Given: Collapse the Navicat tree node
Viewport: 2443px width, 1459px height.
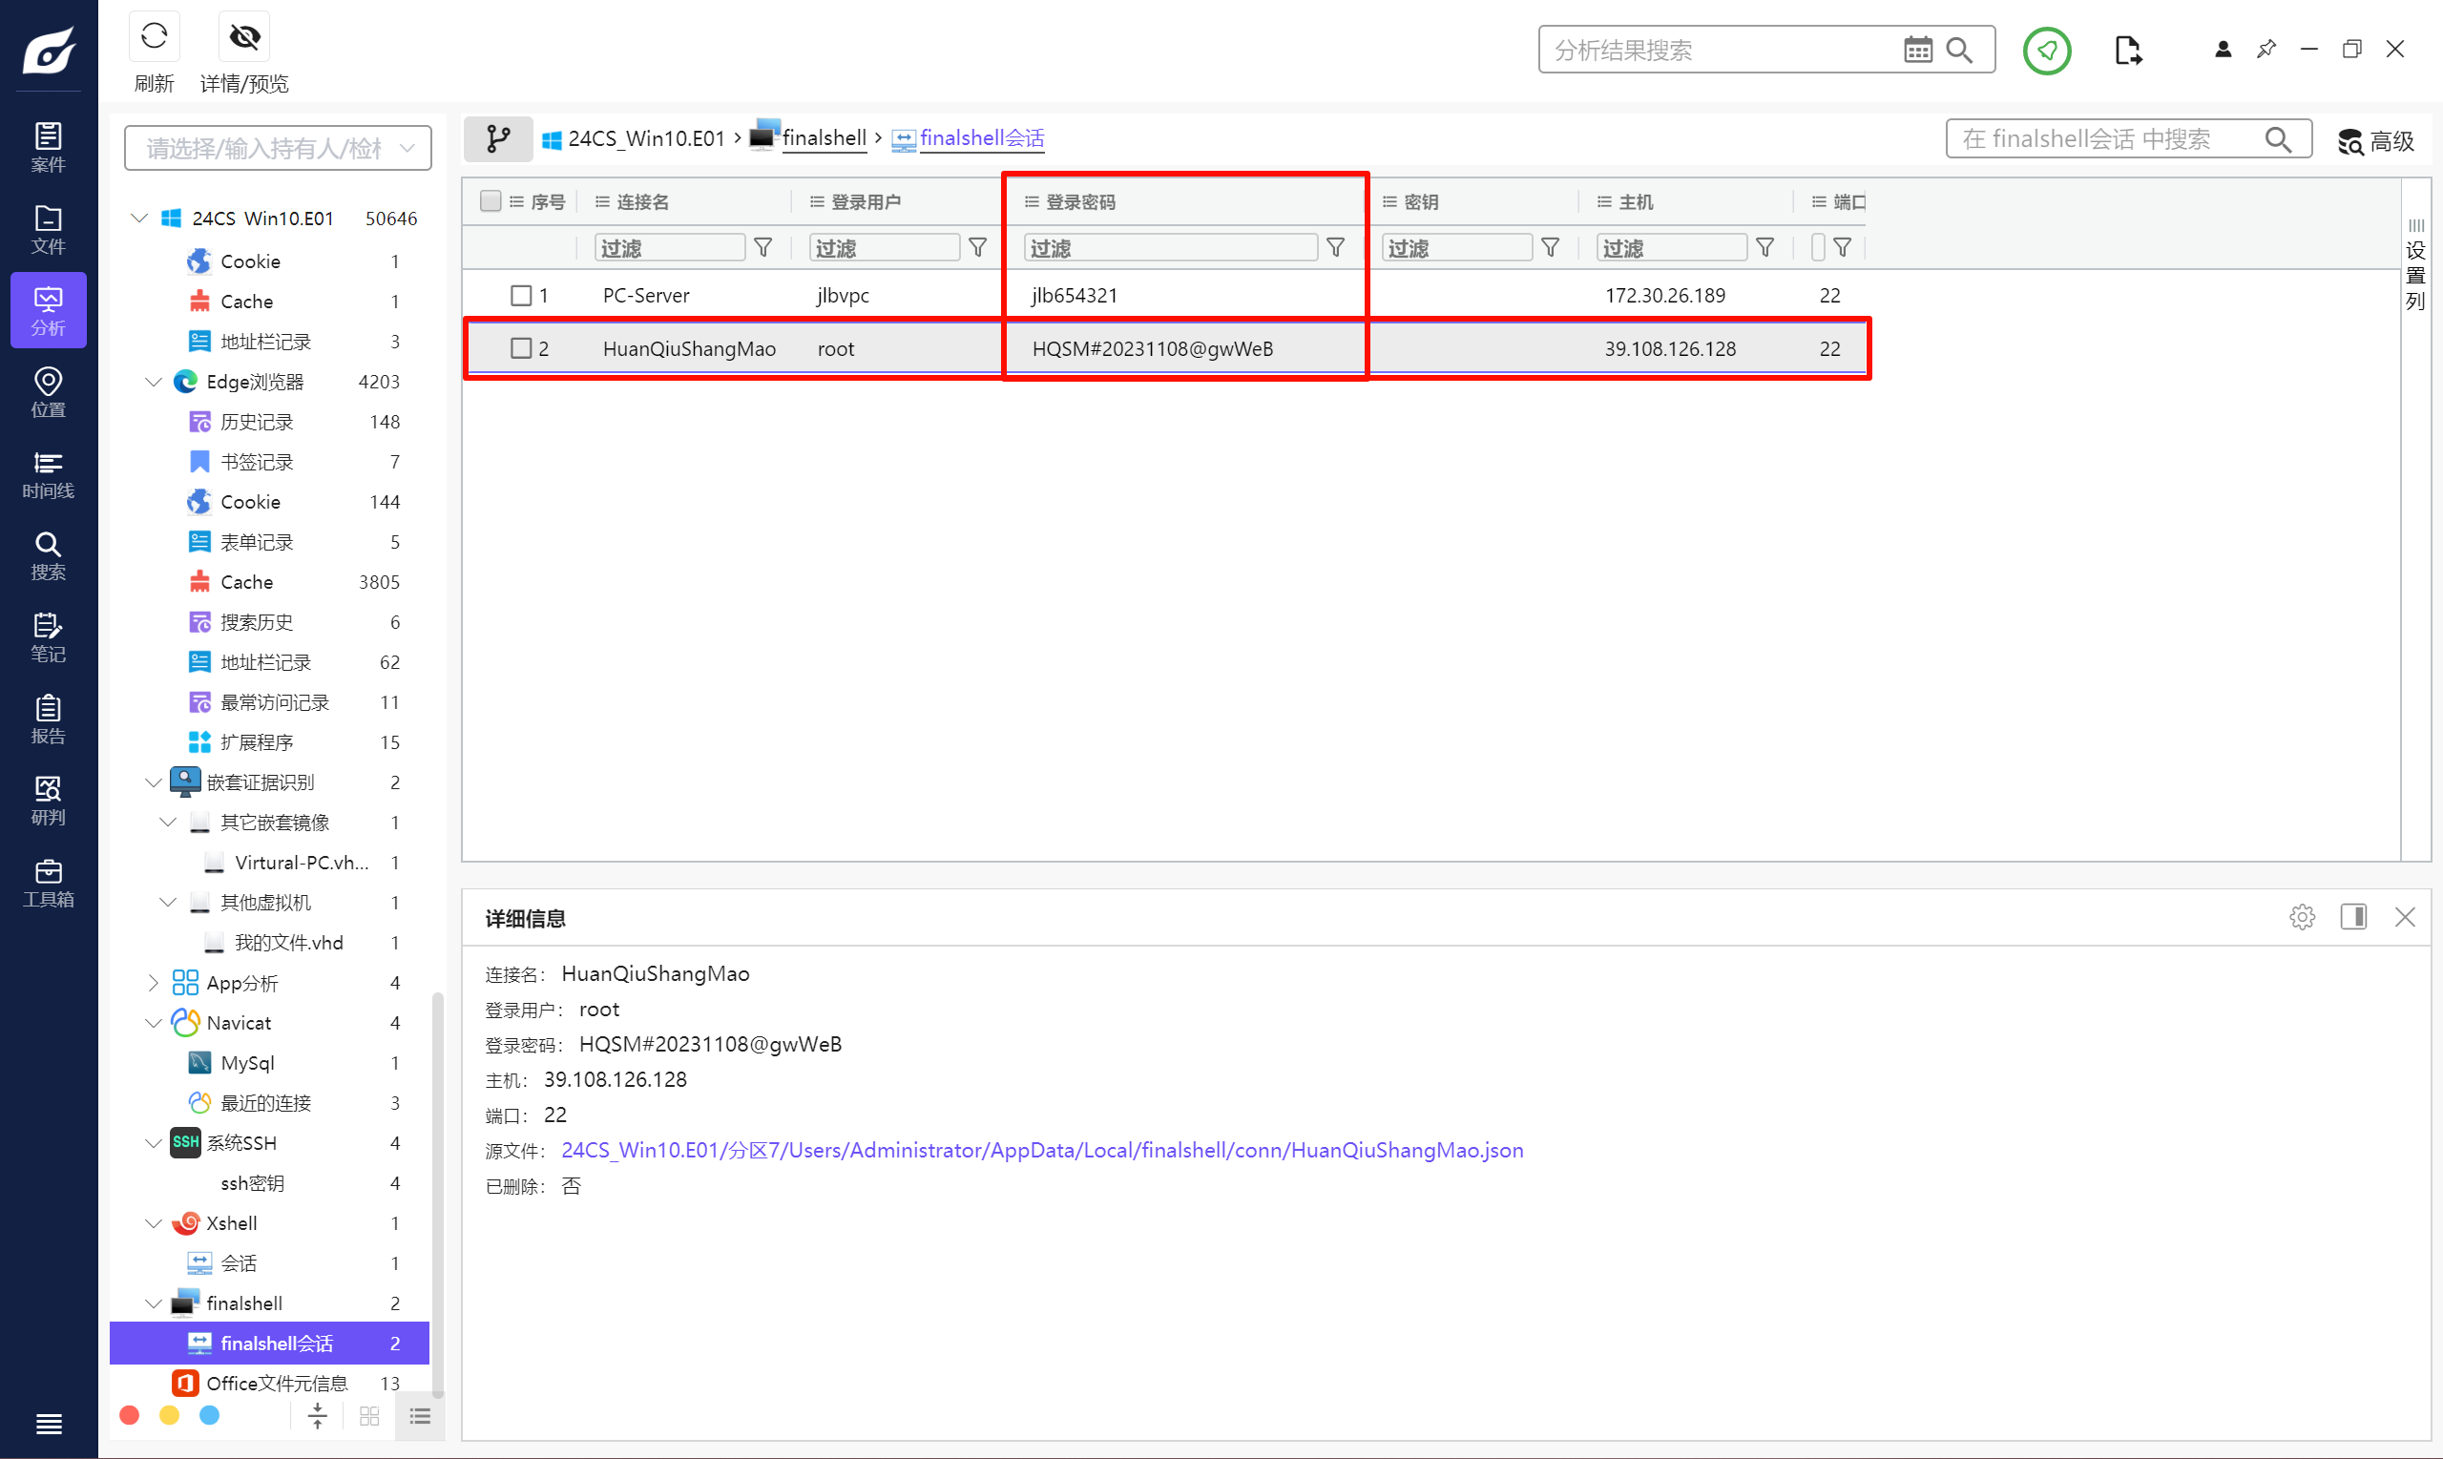Looking at the screenshot, I should [154, 1023].
